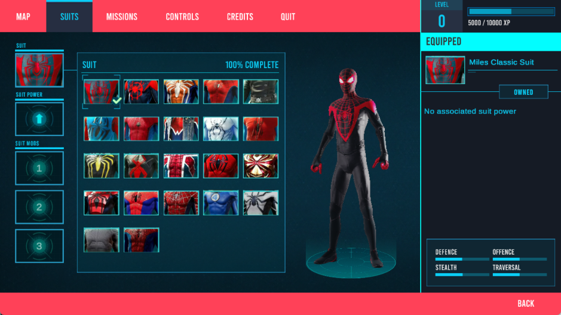Choose the black leather punk jacket suit
561x315 pixels.
pos(260,92)
